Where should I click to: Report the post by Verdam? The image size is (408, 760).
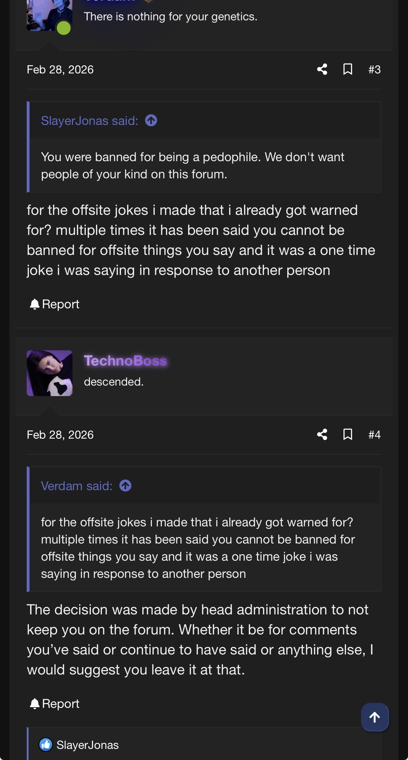54,304
